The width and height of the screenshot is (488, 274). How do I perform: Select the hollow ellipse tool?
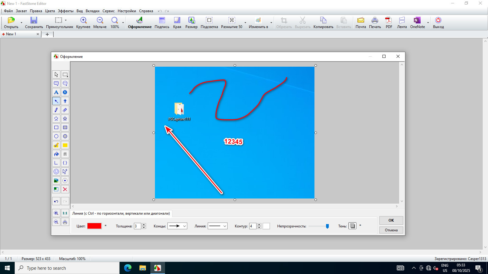click(56, 136)
